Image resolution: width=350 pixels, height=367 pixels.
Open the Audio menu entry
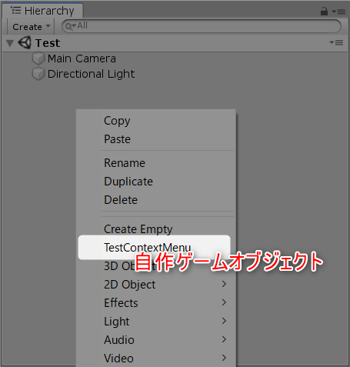pos(155,340)
